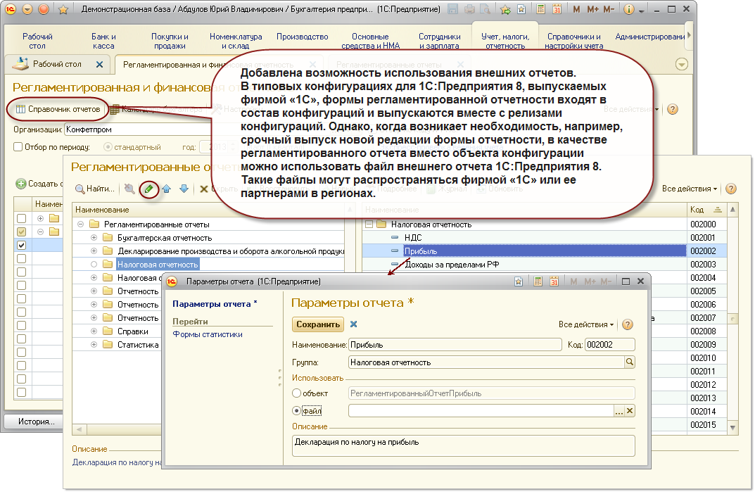Image resolution: width=755 pixels, height=494 pixels.
Task: Expand the Бухгалтерская отчетность folder
Action: [x=94, y=238]
